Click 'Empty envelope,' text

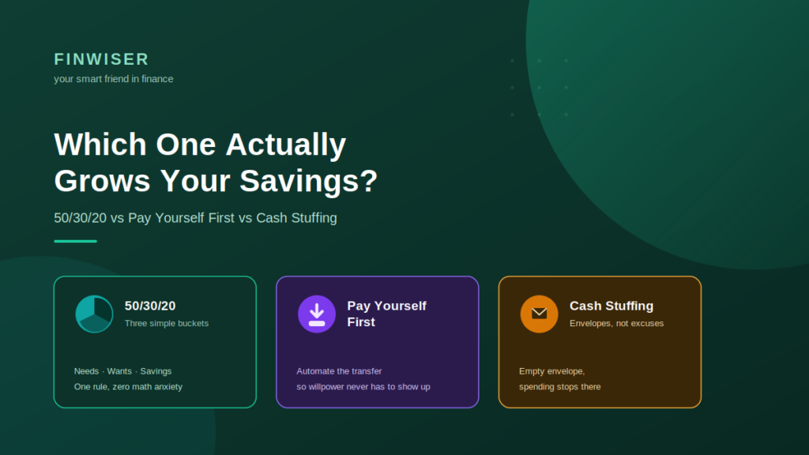[552, 371]
